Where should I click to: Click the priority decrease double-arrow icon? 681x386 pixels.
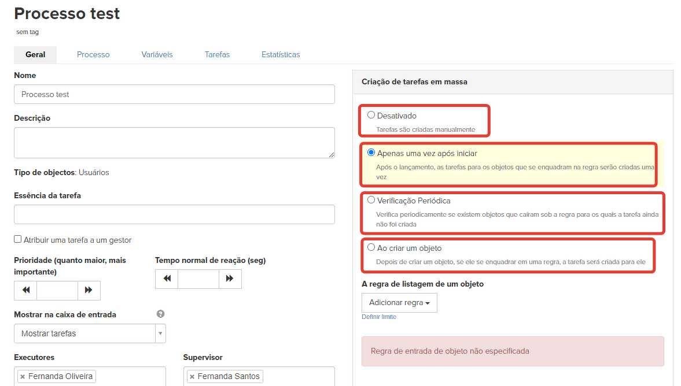pyautogui.click(x=26, y=290)
